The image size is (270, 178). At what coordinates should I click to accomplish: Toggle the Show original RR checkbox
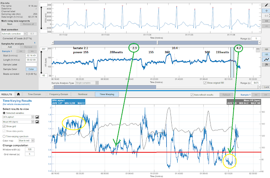pyautogui.click(x=205, y=83)
